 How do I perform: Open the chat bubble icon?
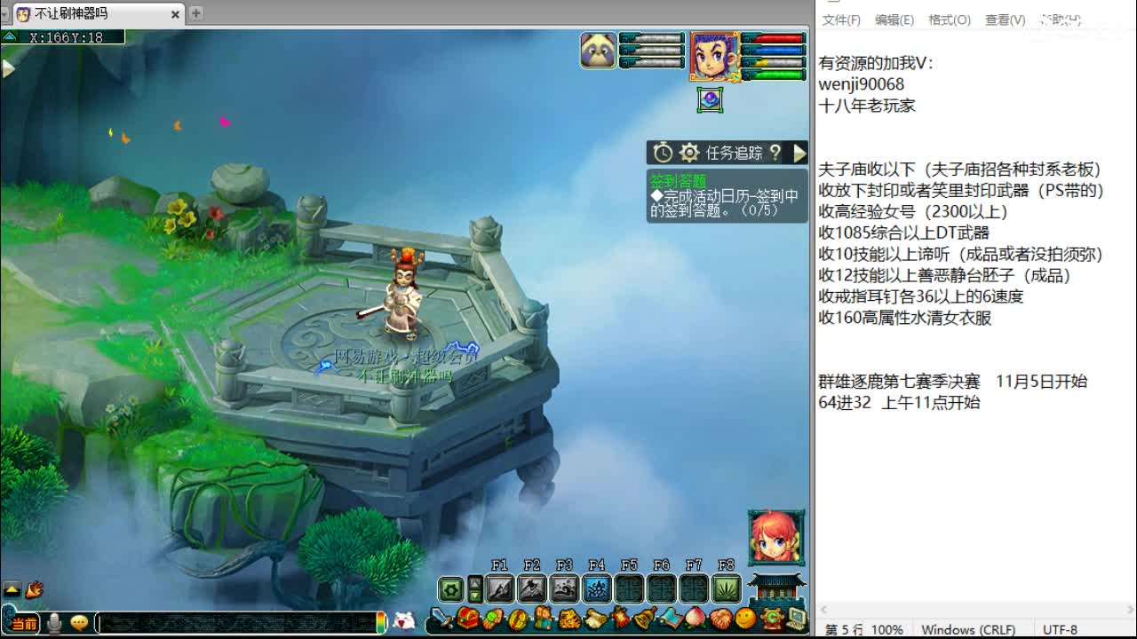click(79, 623)
